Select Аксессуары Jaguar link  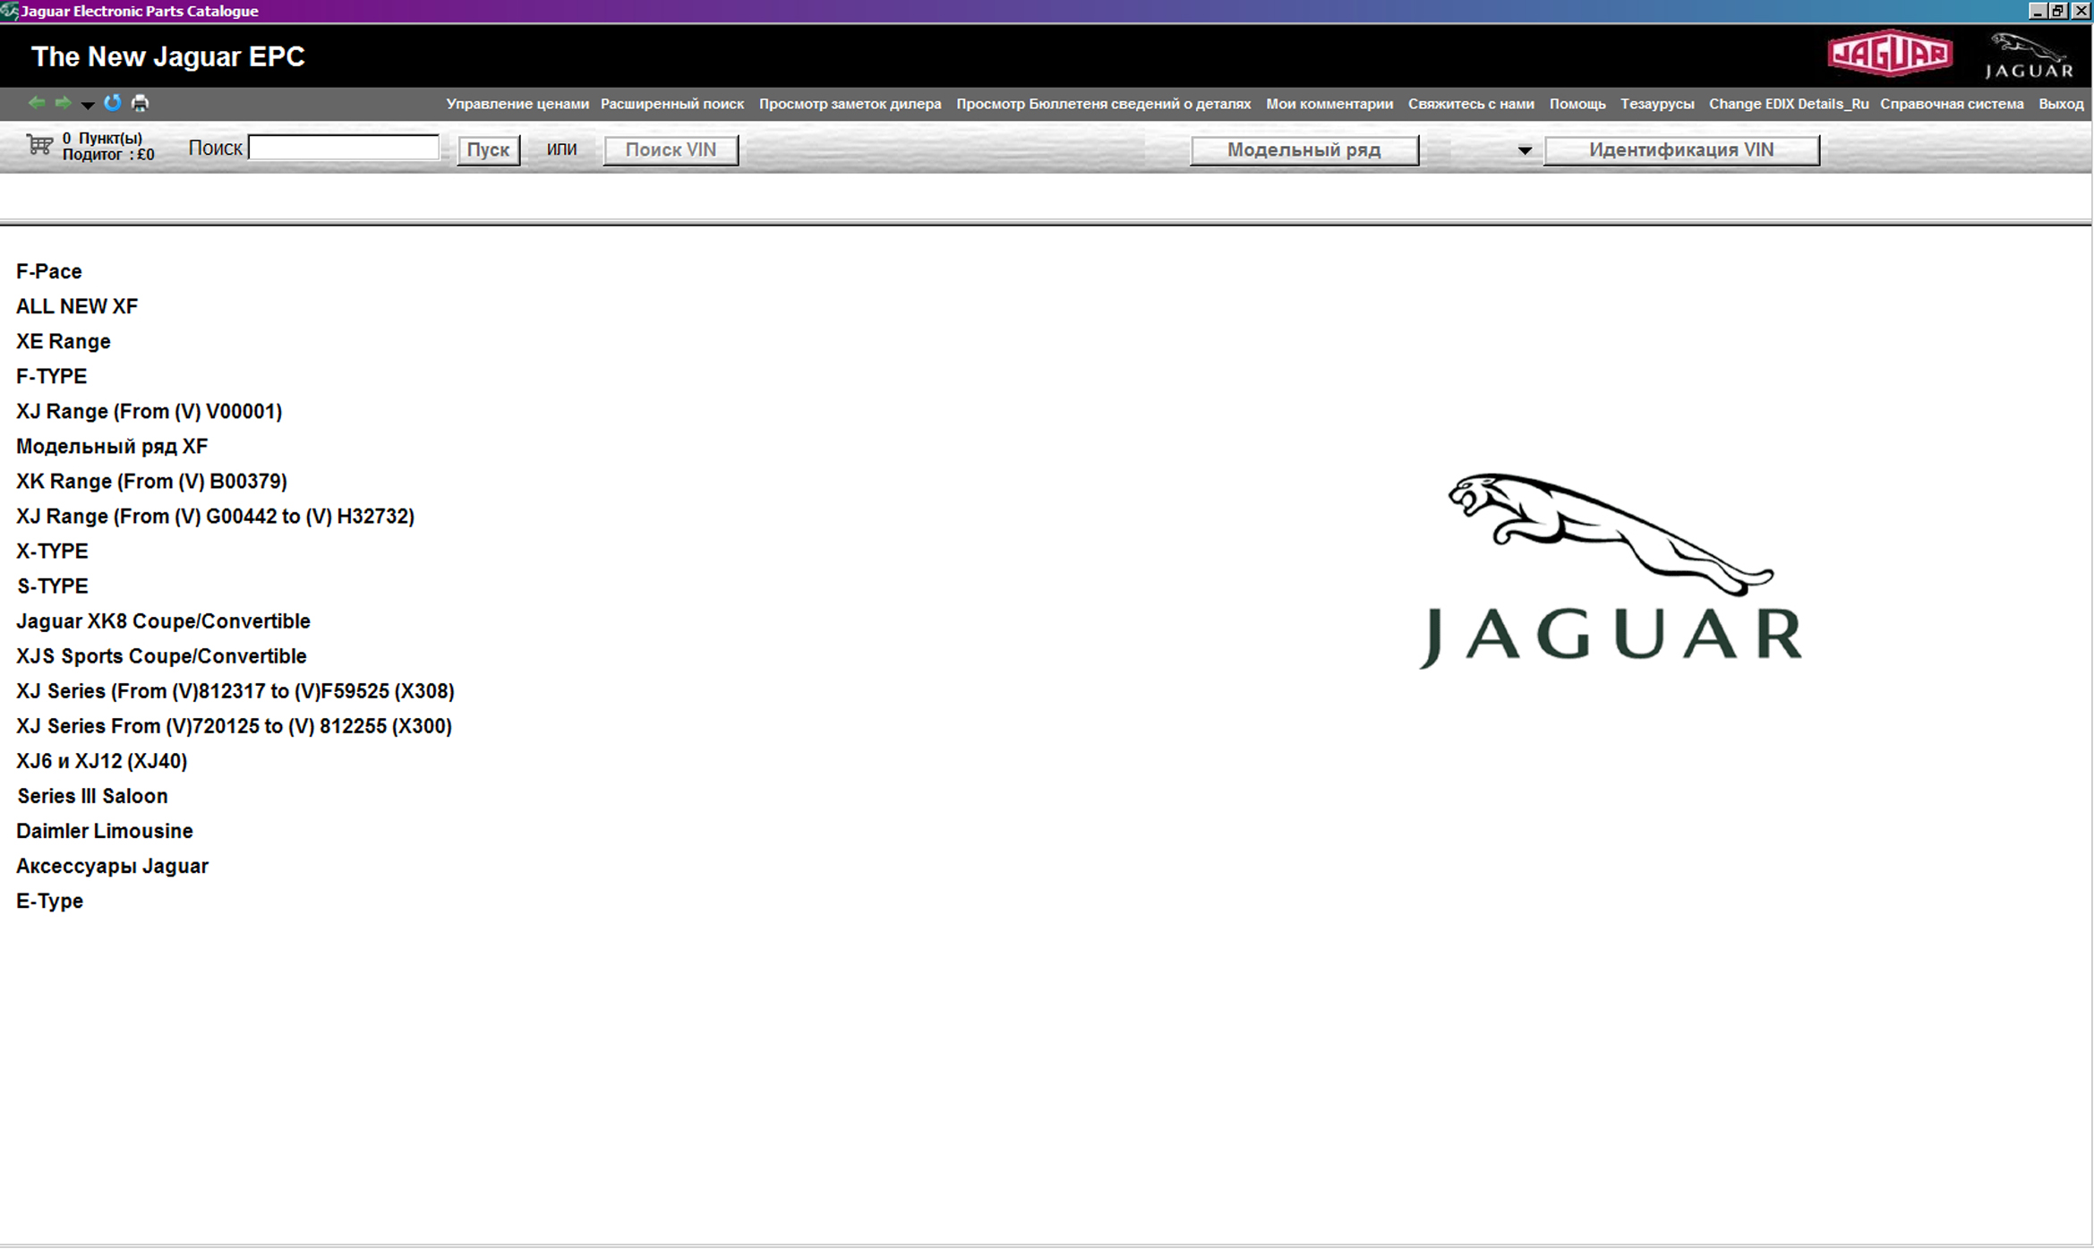tap(112, 866)
